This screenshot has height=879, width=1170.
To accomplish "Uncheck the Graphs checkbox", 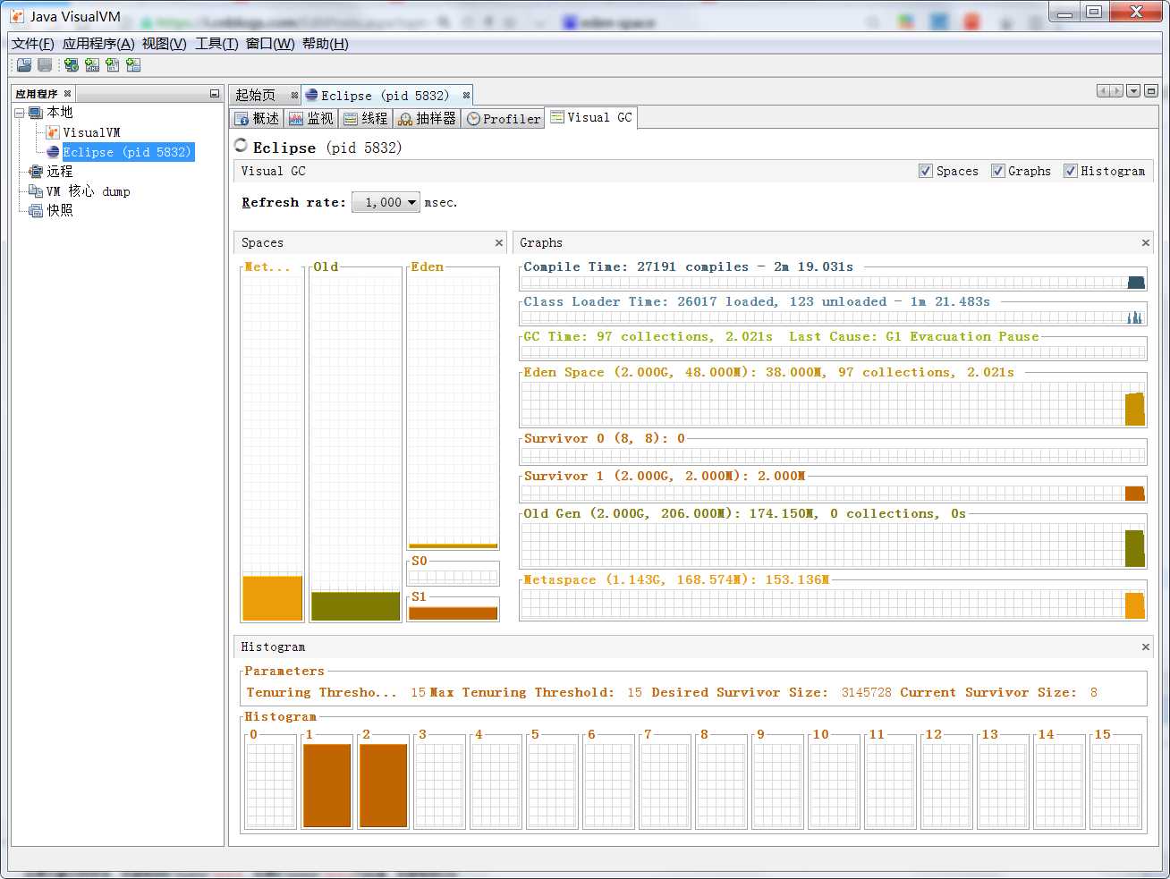I will tap(998, 171).
